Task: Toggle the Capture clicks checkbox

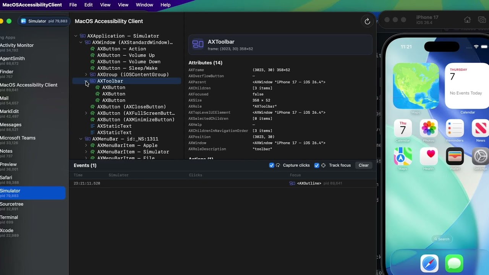Action: (272, 165)
